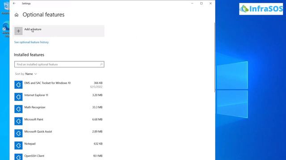
Task: Select the OpenSSH Client entry text
Action: [34, 156]
